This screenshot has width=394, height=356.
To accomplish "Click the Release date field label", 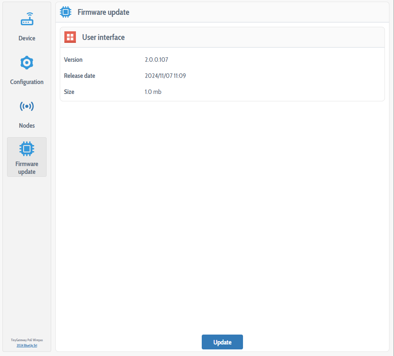I will [x=80, y=76].
